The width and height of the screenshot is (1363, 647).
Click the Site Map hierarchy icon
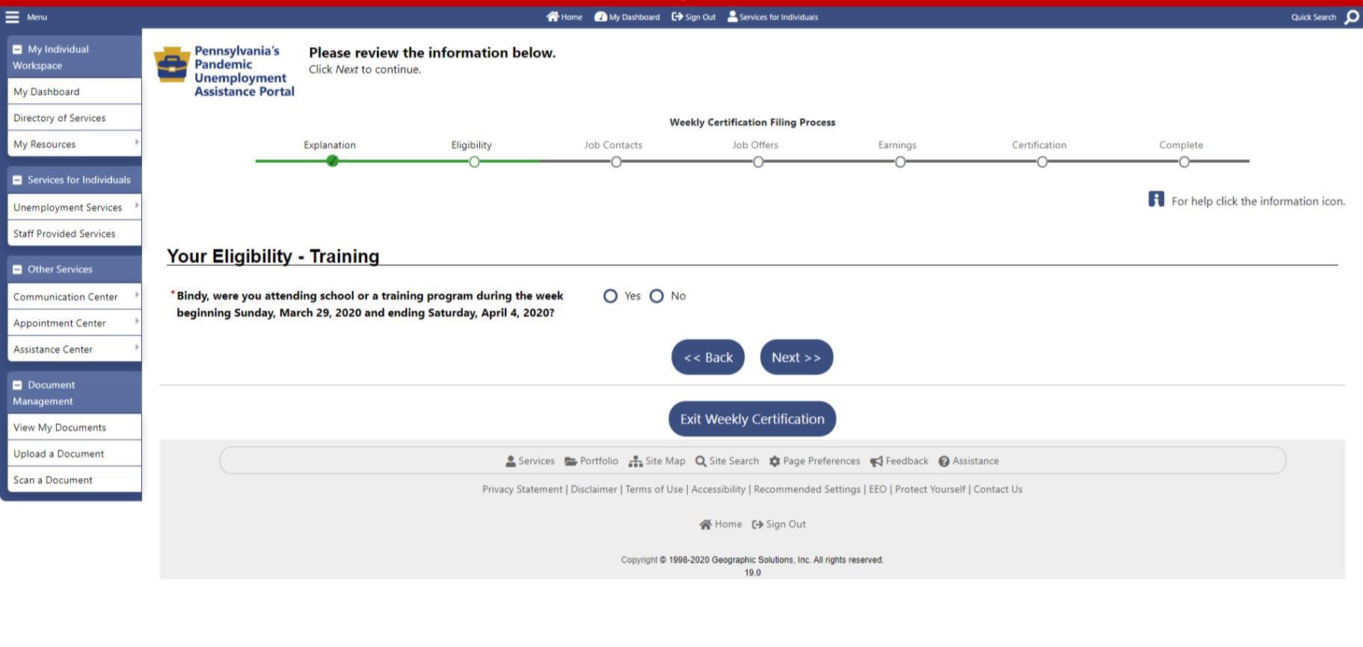coord(636,462)
